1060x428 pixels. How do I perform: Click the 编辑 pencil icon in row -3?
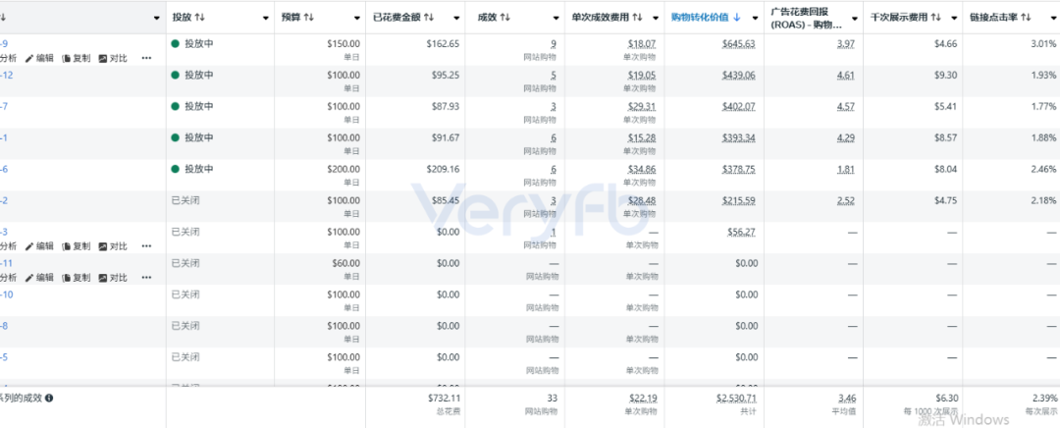tap(29, 246)
